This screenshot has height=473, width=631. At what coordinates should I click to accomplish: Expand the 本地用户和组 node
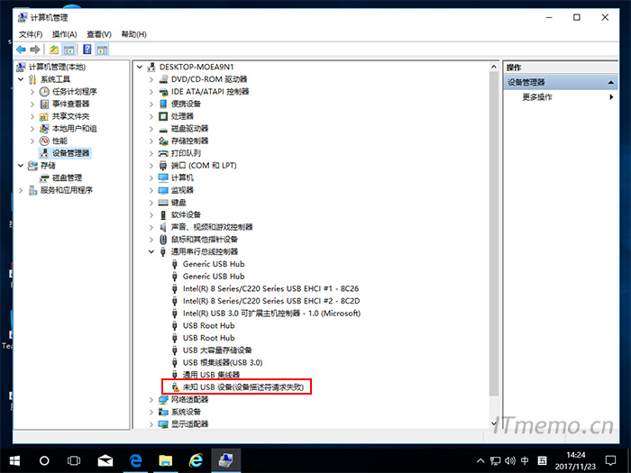32,129
